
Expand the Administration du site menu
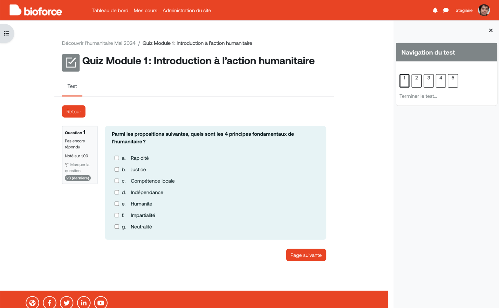pyautogui.click(x=187, y=10)
